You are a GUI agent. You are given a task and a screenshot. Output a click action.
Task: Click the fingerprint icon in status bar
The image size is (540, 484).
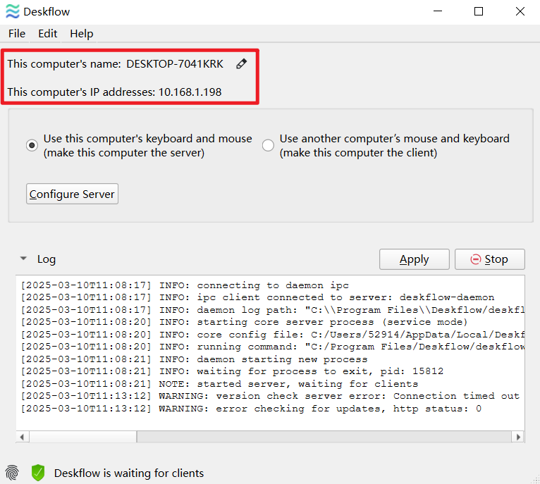pyautogui.click(x=12, y=473)
